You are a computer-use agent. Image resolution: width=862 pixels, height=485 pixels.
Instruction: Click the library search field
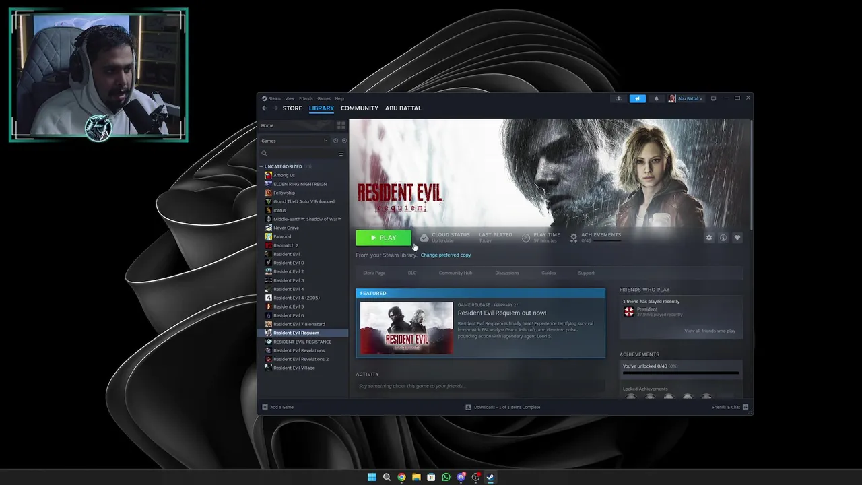(x=298, y=154)
